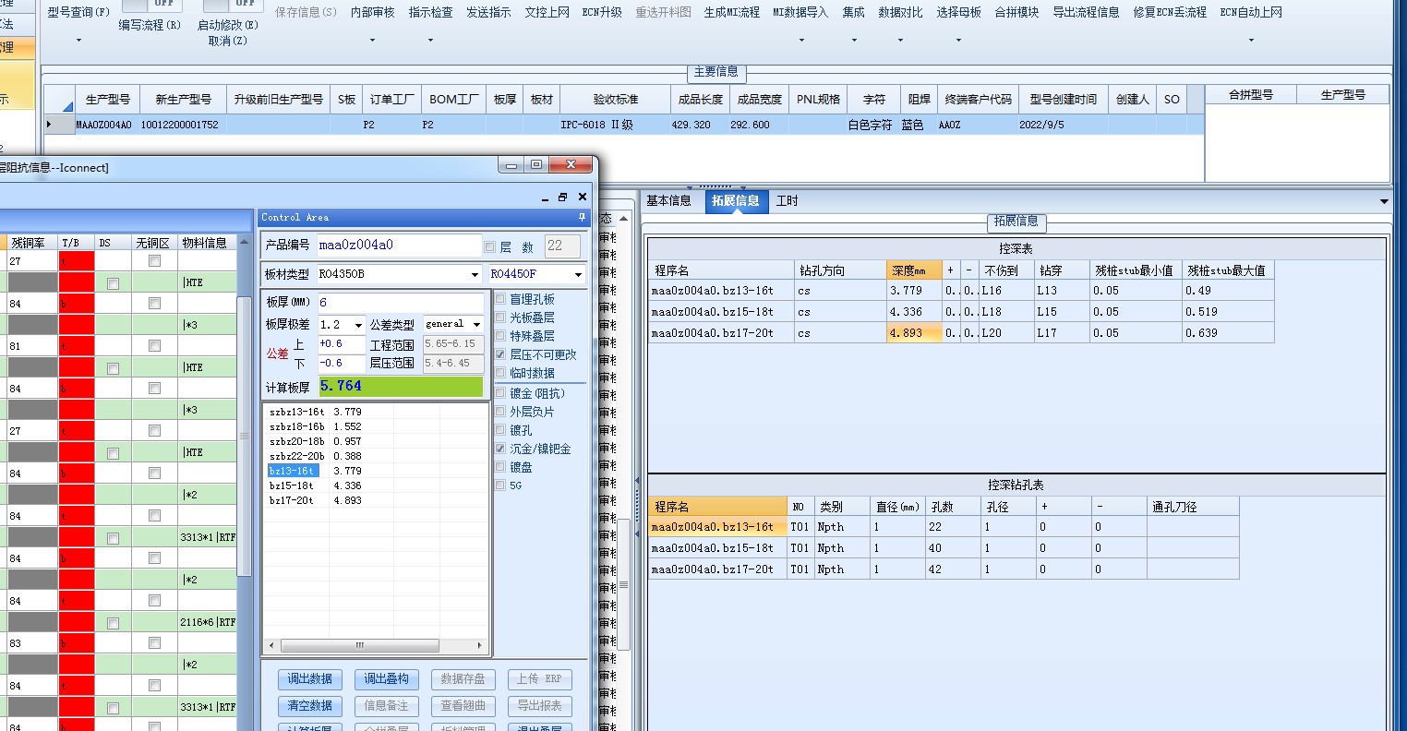Viewport: 1407px width, 731px height.
Task: Enable the 5G checkbox
Action: [500, 485]
